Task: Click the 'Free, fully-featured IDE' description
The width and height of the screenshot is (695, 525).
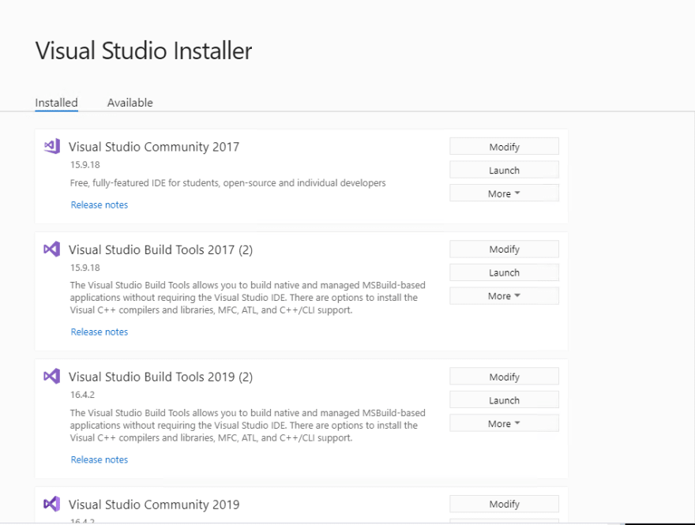Action: [x=227, y=183]
